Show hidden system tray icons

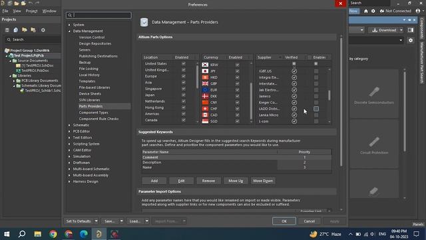351,234
